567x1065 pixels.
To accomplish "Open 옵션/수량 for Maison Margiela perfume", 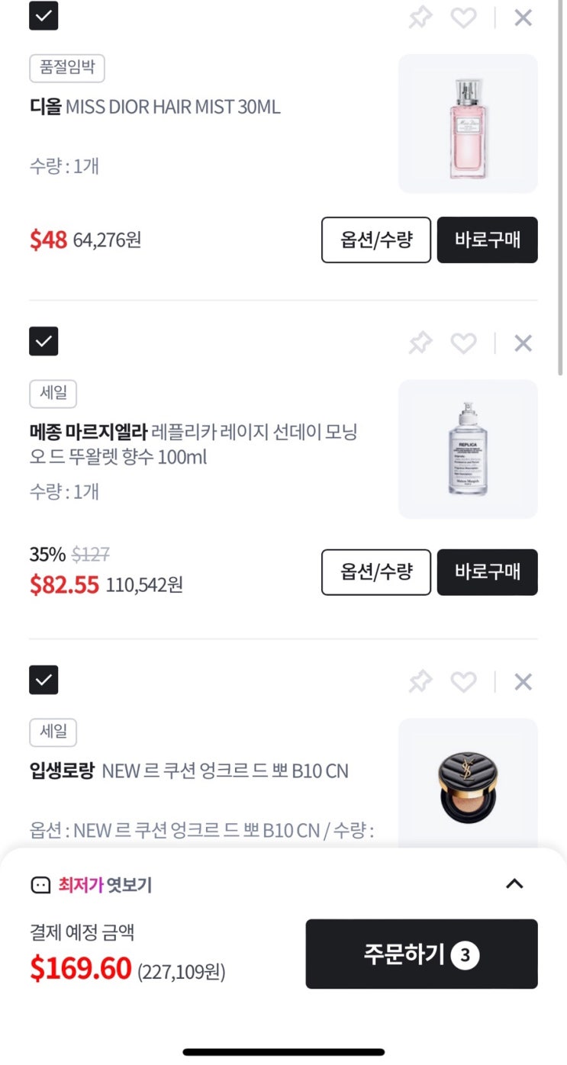I will pyautogui.click(x=376, y=572).
